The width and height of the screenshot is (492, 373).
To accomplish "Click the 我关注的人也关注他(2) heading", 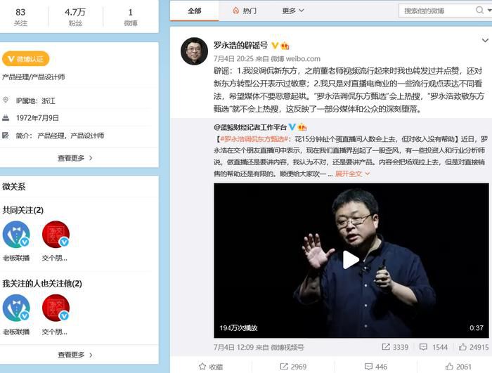I will pos(42,284).
